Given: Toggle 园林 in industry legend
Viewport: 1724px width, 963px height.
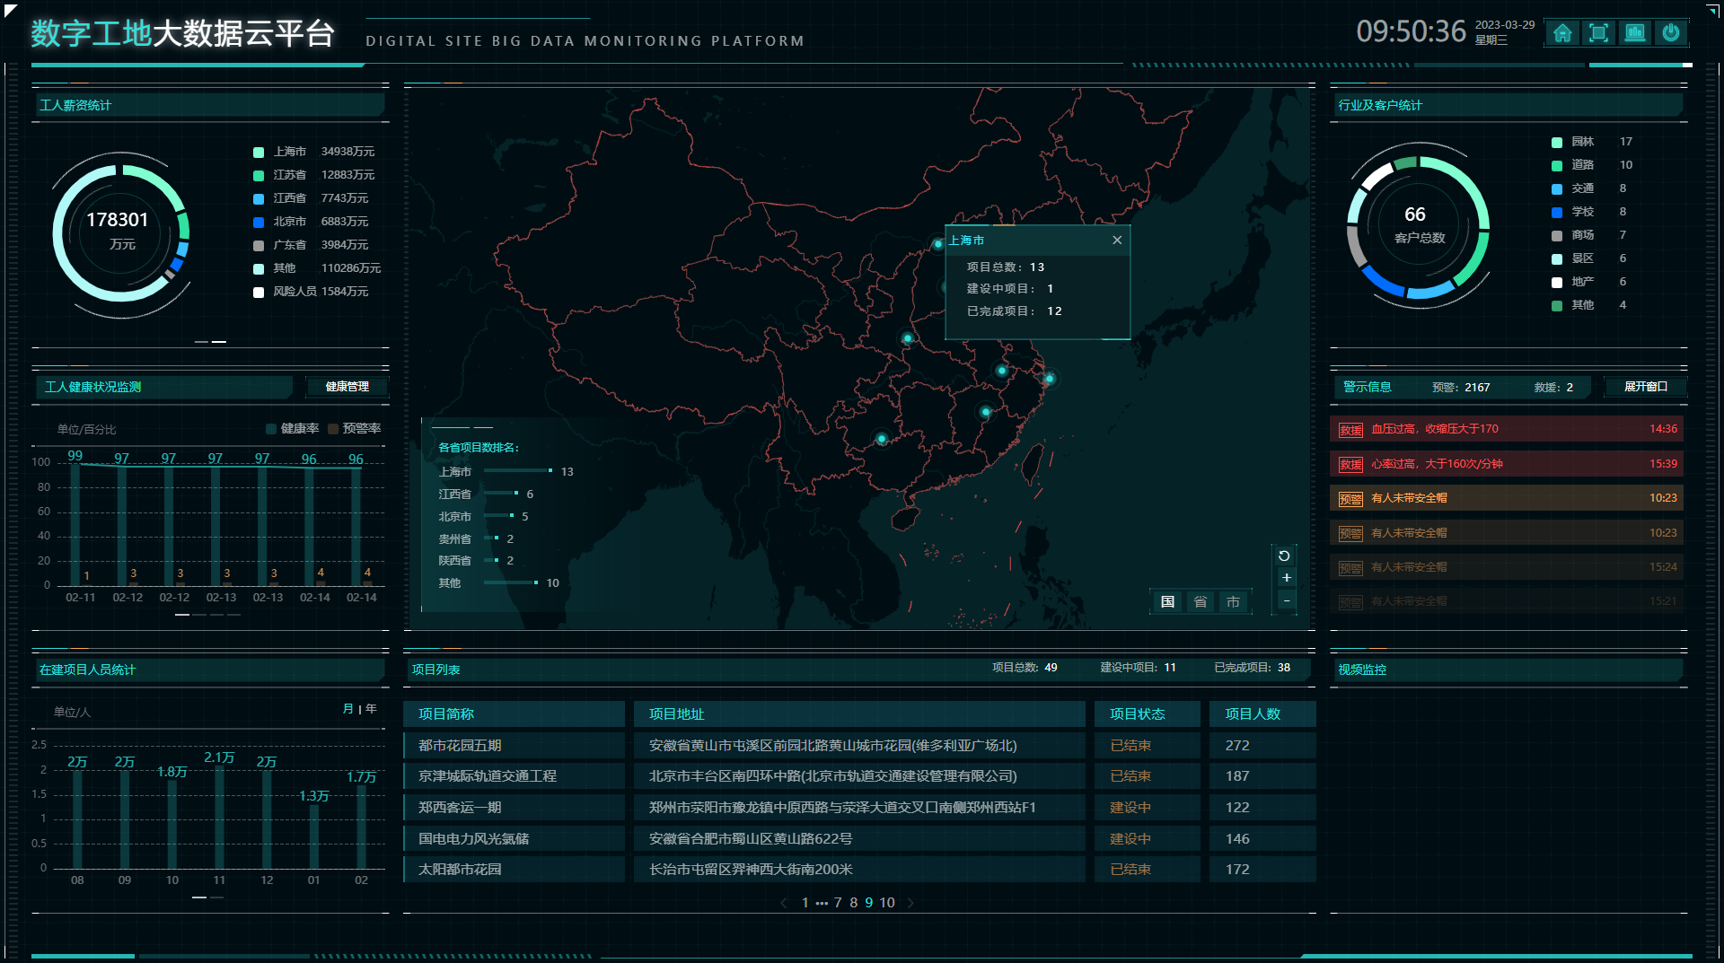Looking at the screenshot, I should (x=1592, y=142).
